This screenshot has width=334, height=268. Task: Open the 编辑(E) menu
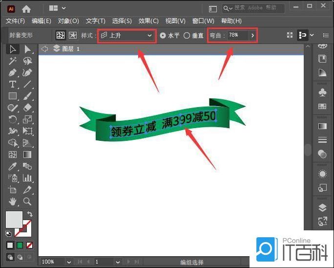[42, 21]
